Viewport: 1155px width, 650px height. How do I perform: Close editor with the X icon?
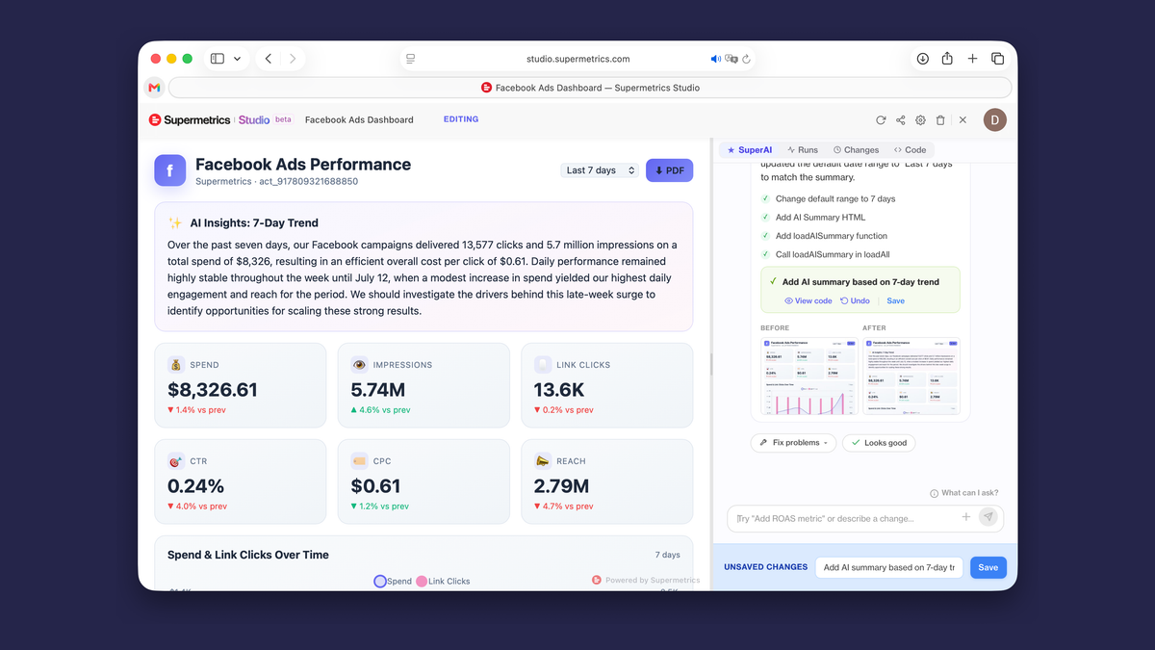click(962, 120)
